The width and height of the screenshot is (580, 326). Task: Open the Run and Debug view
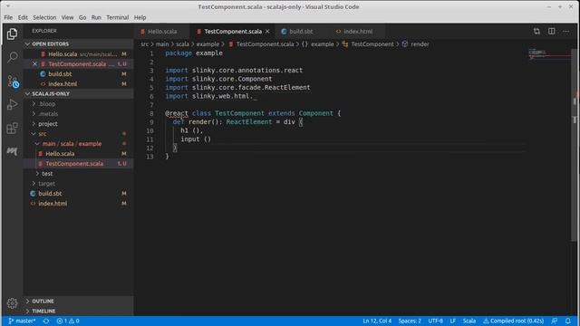coord(12,105)
